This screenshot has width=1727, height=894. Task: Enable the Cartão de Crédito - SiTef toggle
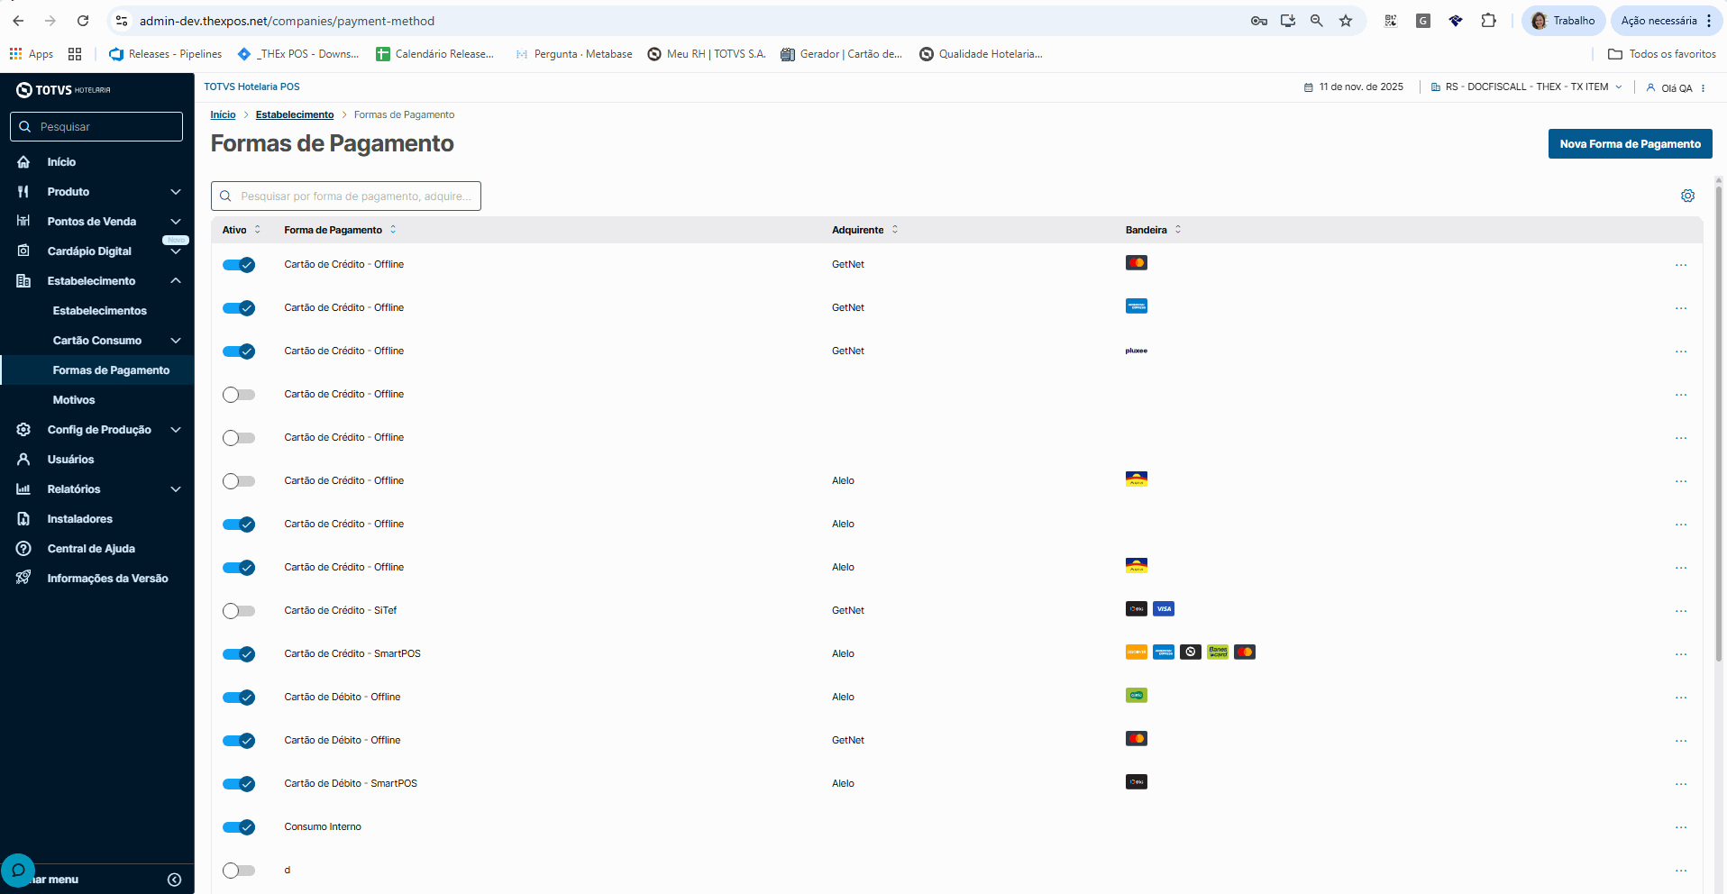(x=239, y=611)
